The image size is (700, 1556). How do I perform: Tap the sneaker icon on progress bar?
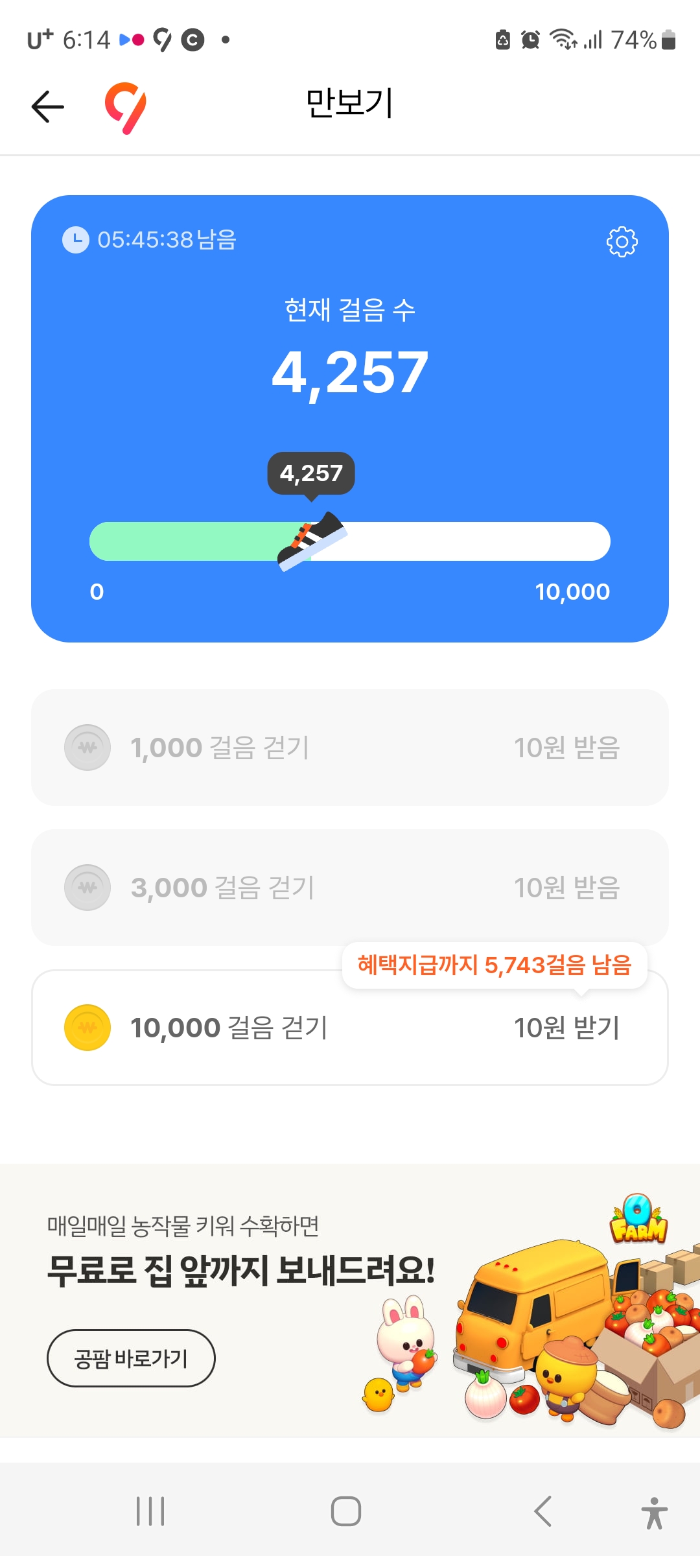pyautogui.click(x=312, y=541)
